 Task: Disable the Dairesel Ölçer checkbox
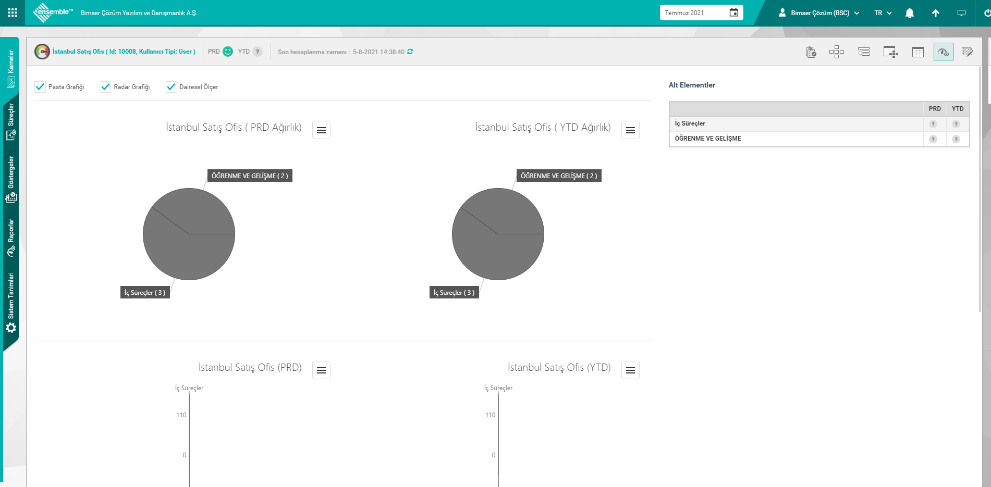tap(171, 87)
